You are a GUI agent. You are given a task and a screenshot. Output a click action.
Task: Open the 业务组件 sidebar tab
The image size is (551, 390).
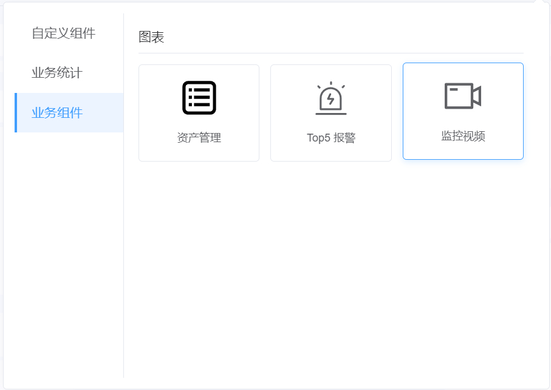[69, 113]
